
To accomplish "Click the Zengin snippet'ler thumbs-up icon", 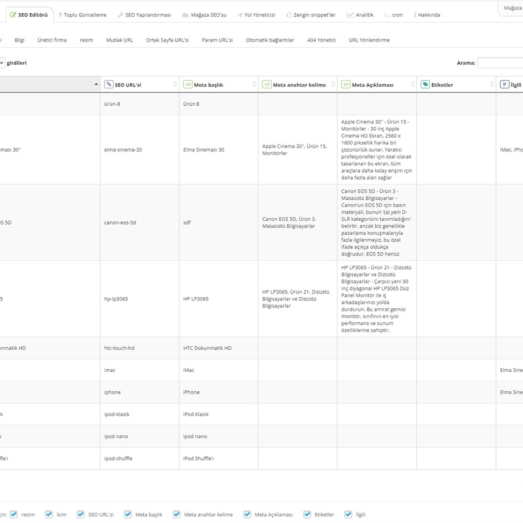I will coord(289,15).
